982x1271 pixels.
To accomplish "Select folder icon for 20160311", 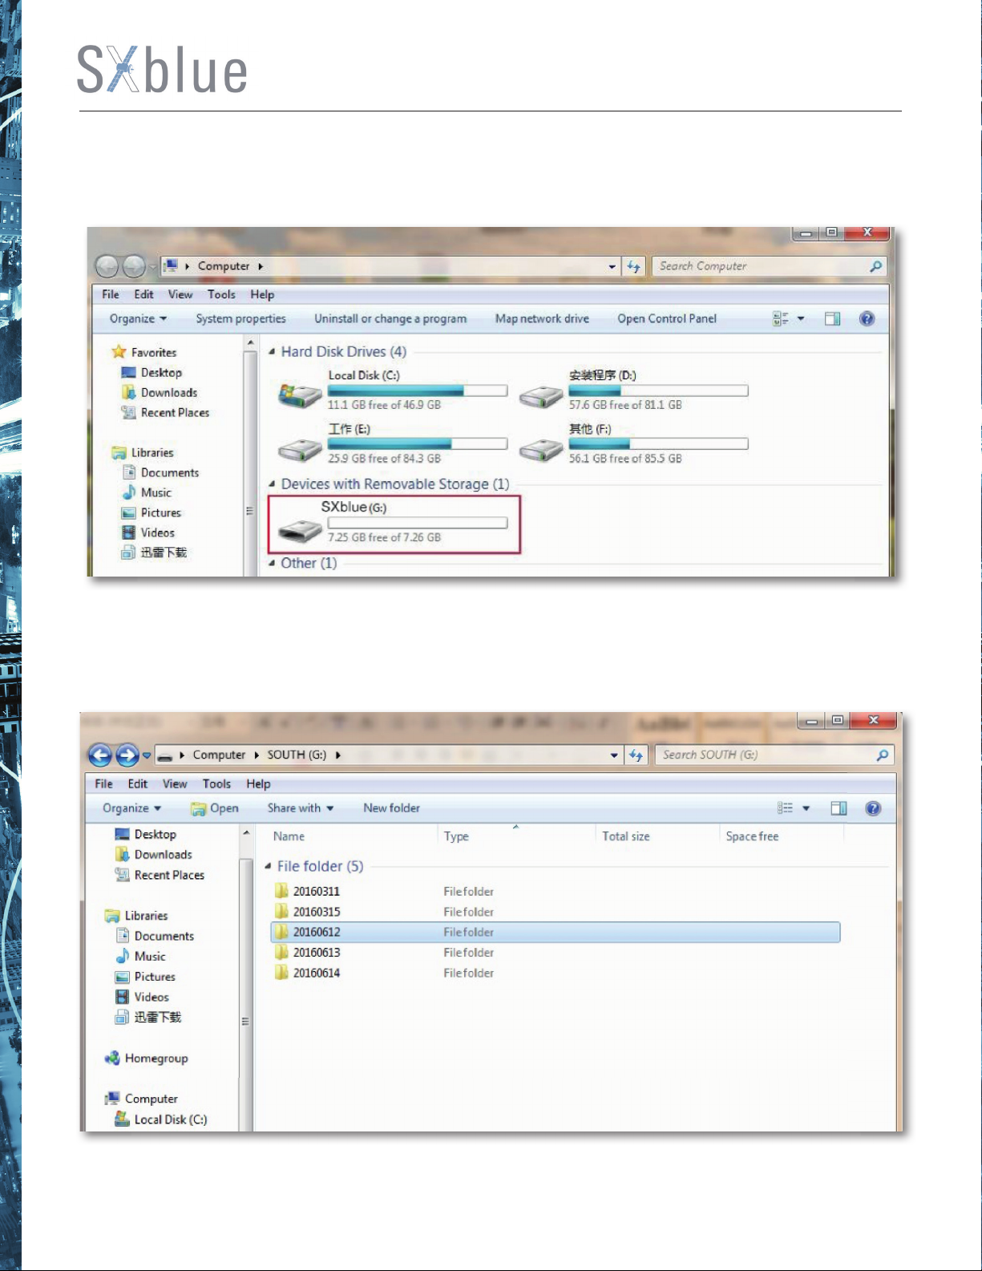I will (281, 891).
